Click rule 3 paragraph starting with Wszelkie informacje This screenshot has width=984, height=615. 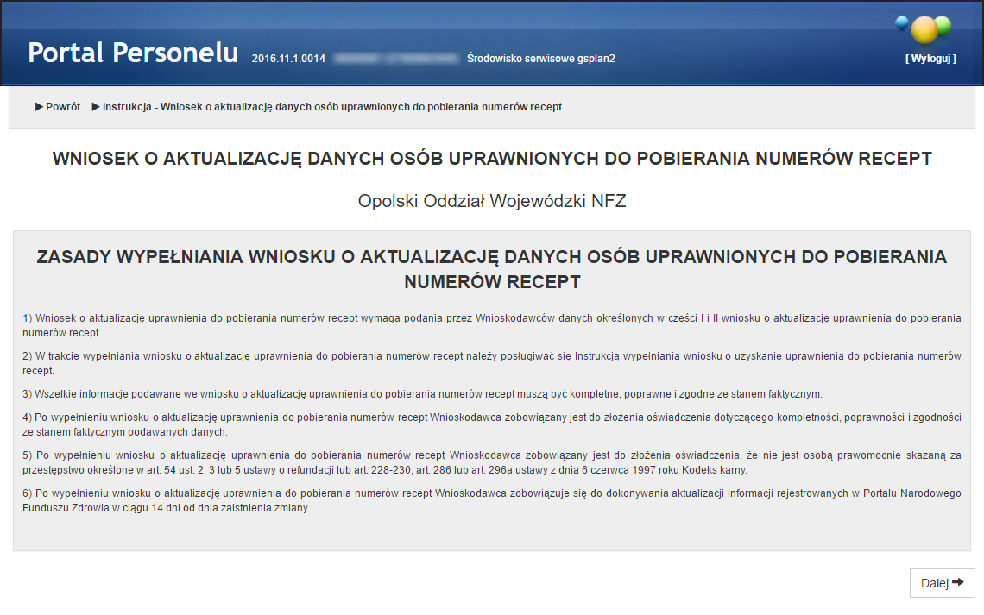pyautogui.click(x=423, y=394)
